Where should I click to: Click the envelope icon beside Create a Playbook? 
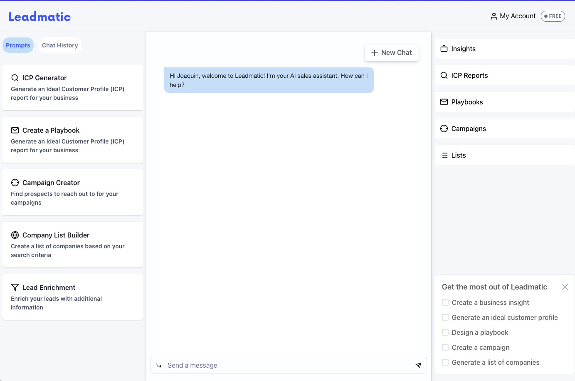[x=15, y=130]
